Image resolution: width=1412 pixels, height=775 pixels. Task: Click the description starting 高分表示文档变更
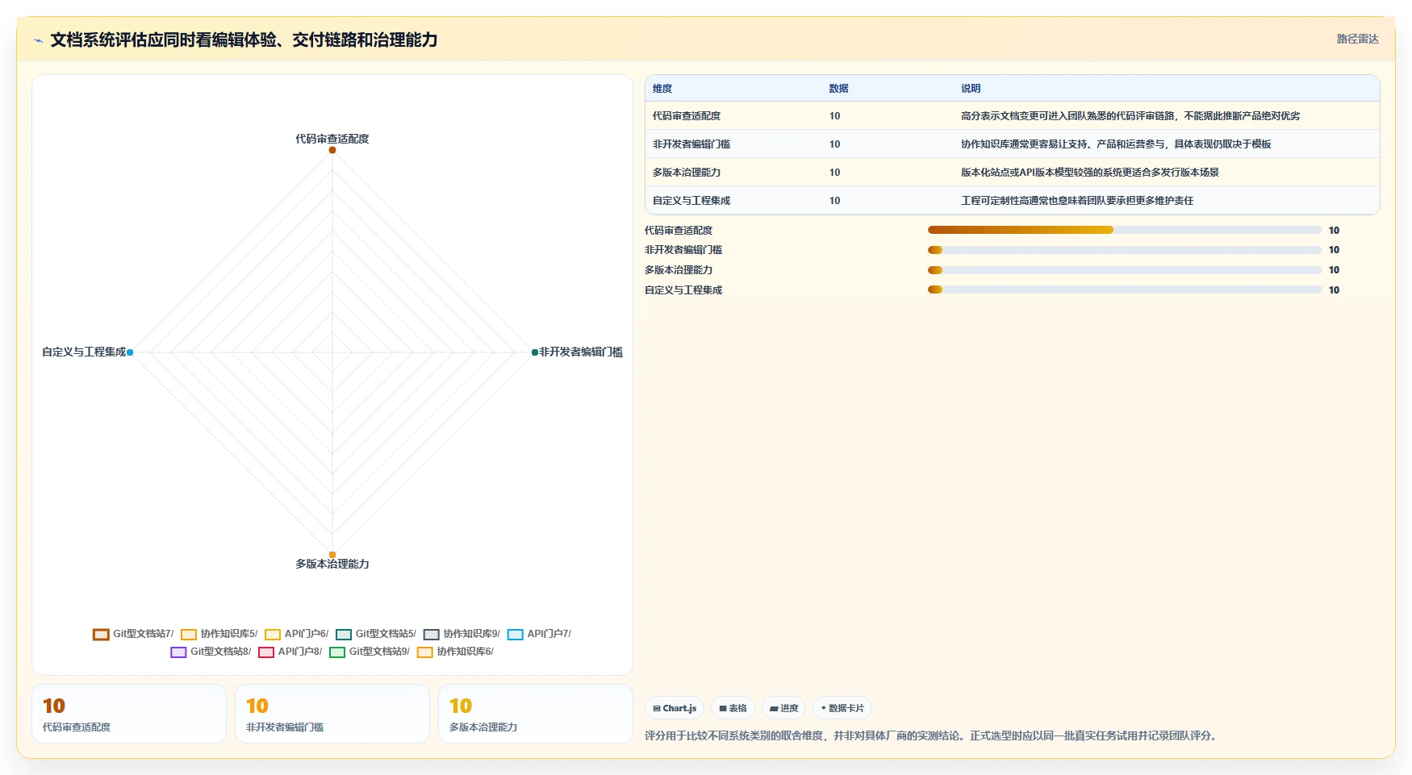tap(1130, 116)
